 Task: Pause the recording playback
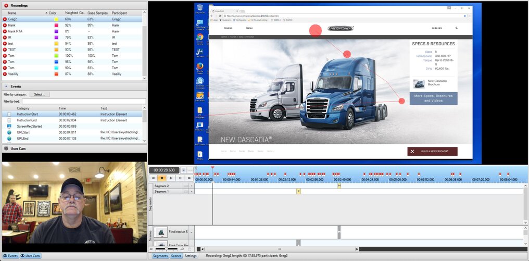(180, 178)
